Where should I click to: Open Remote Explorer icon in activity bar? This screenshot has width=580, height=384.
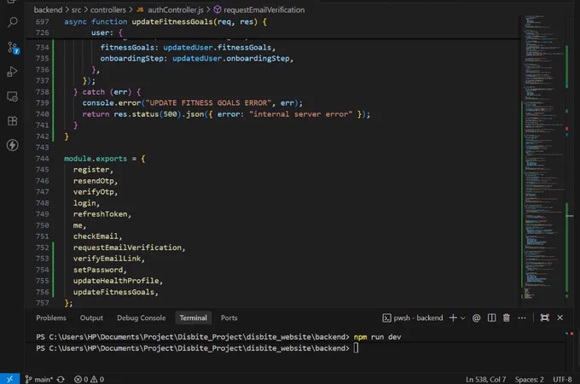(x=12, y=96)
